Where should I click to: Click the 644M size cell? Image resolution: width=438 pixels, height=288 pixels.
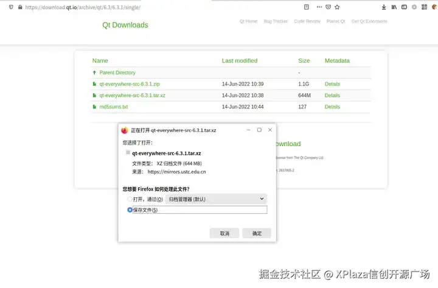click(x=305, y=96)
